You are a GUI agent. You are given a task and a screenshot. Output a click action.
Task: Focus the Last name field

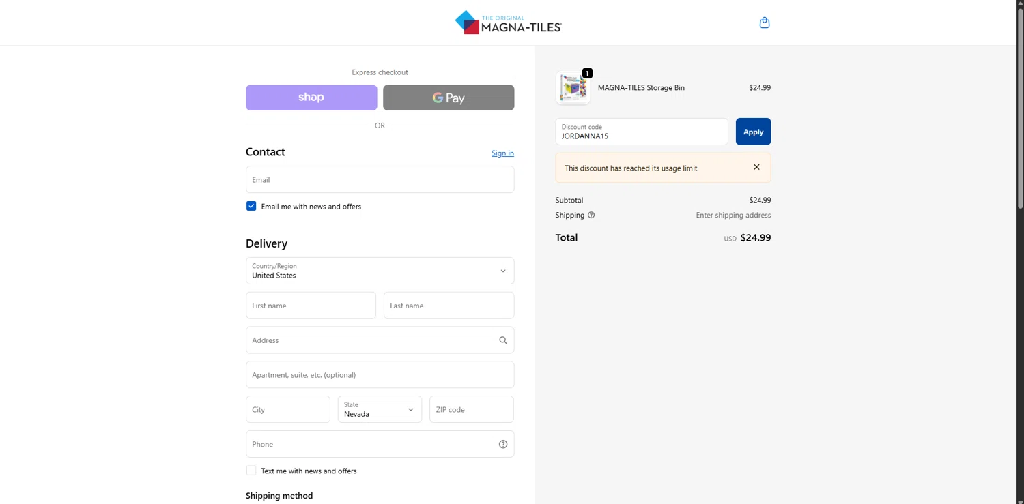pos(449,306)
